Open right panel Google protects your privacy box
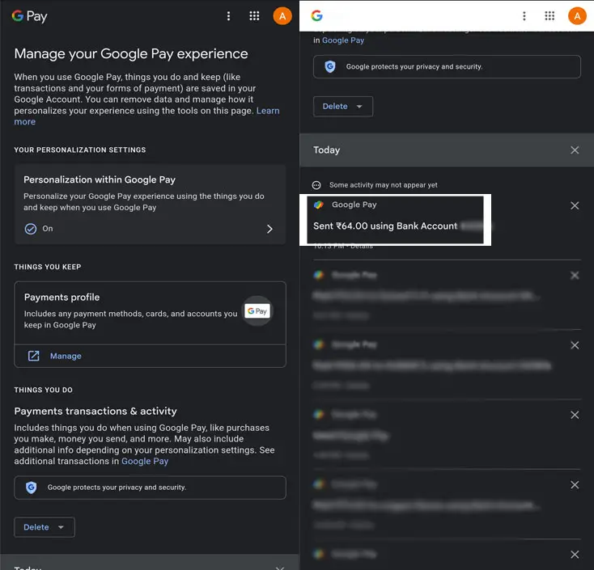Viewport: 594px width, 570px height. [447, 66]
